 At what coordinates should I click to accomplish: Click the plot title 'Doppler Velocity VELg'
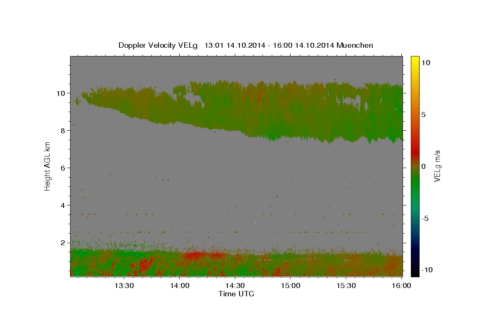(x=159, y=45)
